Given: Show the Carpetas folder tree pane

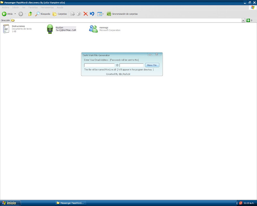Looking at the screenshot, I should pos(60,14).
